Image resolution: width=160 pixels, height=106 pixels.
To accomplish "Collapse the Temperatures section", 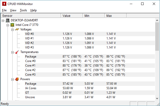I will (x=12, y=52).
